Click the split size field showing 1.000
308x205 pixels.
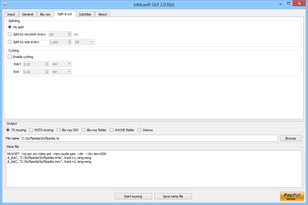(x=58, y=42)
